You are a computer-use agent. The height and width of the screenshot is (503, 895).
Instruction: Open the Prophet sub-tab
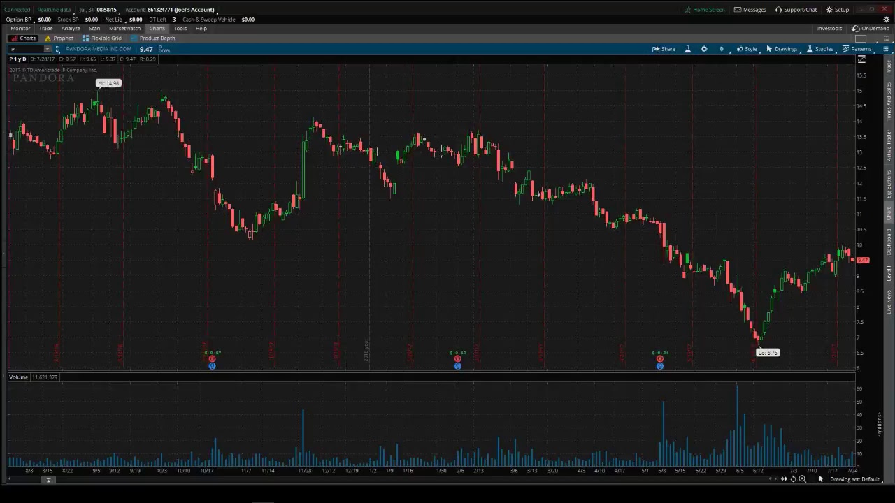[59, 38]
